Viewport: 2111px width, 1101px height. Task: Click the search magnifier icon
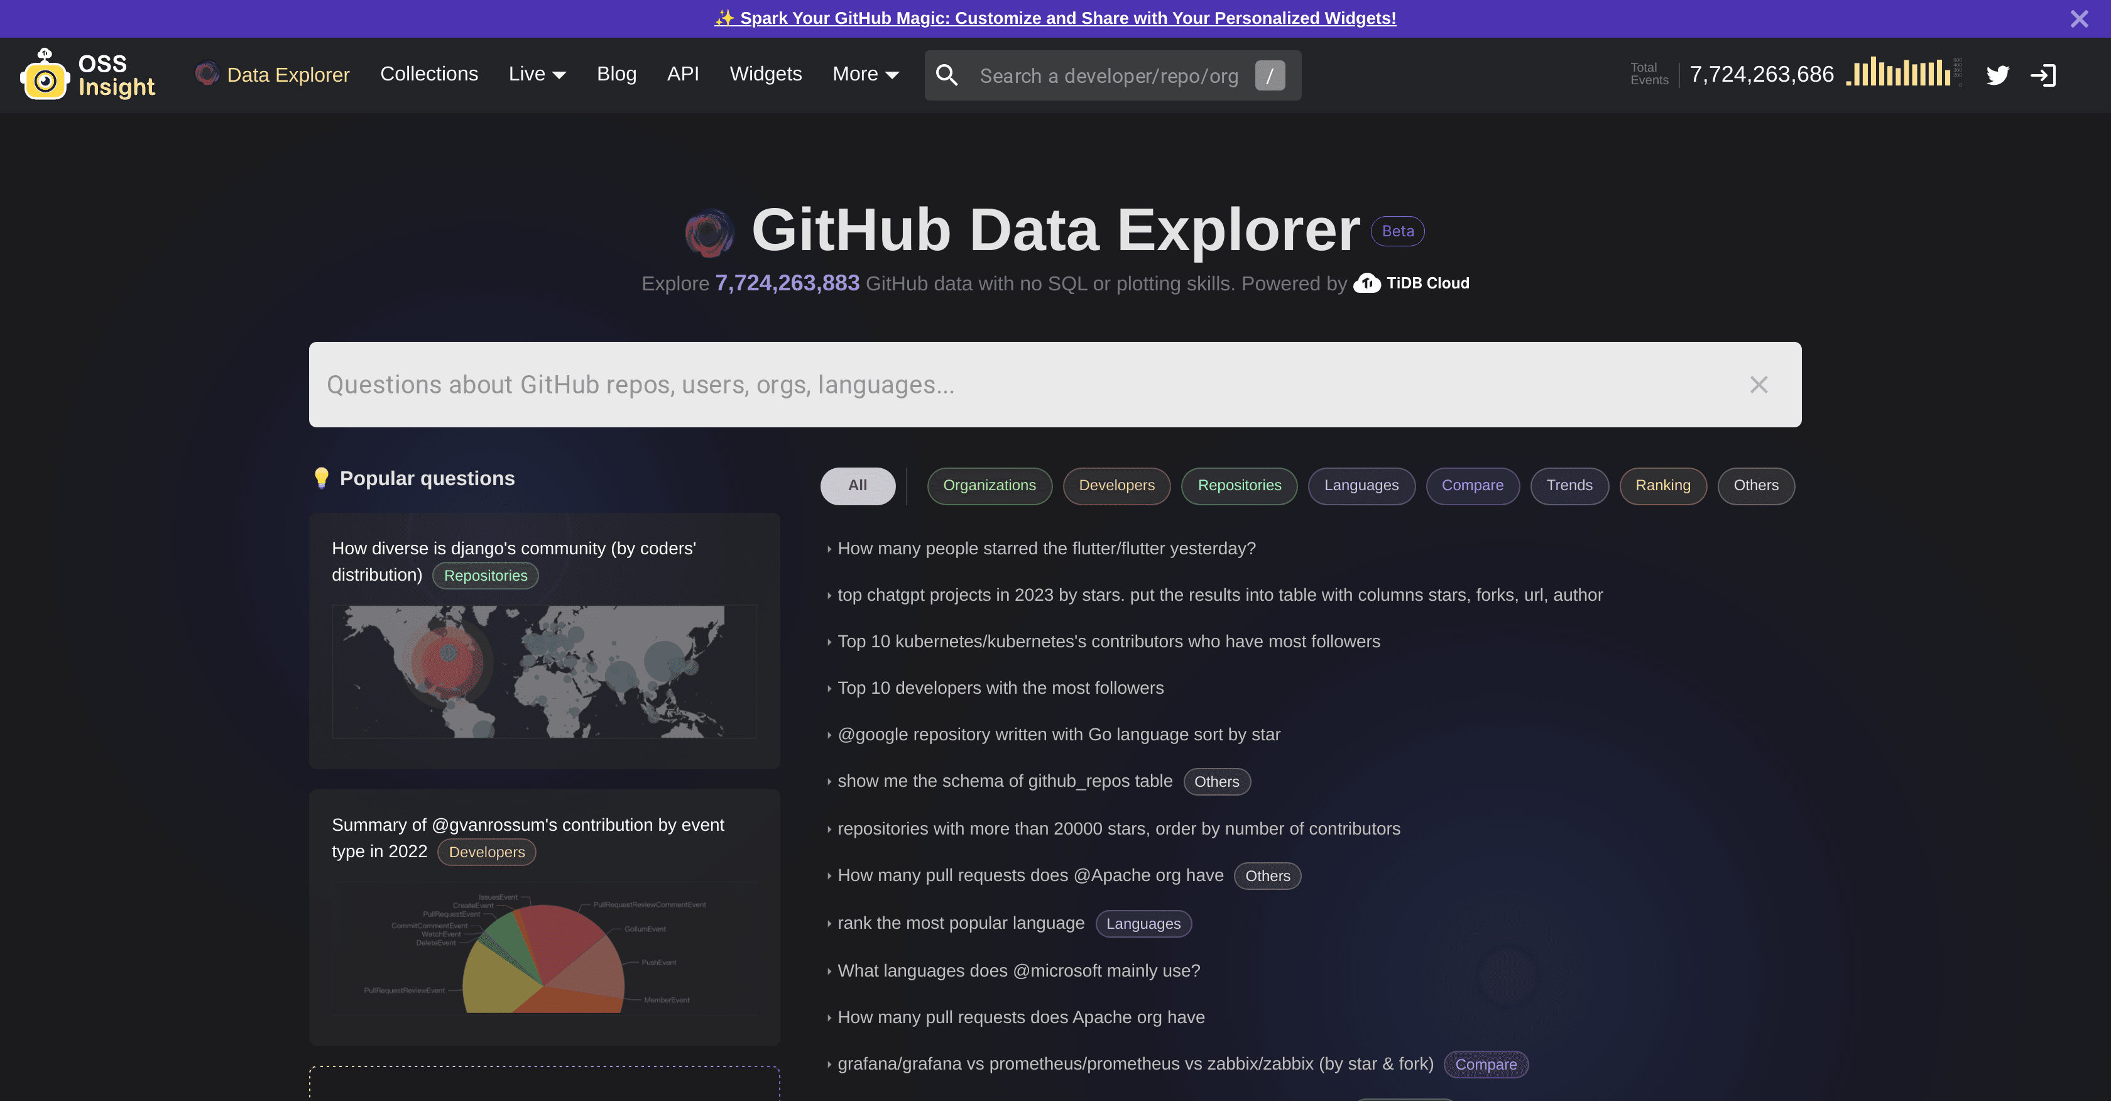(947, 75)
